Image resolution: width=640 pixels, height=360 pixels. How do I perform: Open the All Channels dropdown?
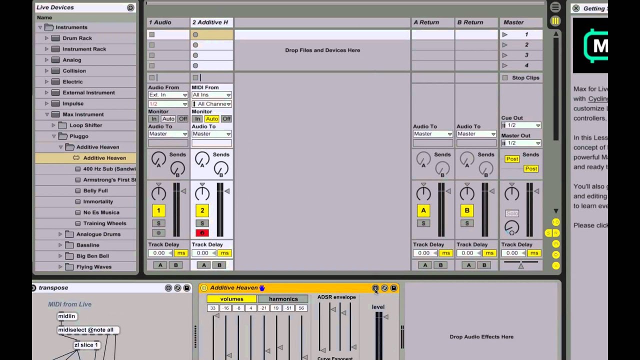(211, 104)
